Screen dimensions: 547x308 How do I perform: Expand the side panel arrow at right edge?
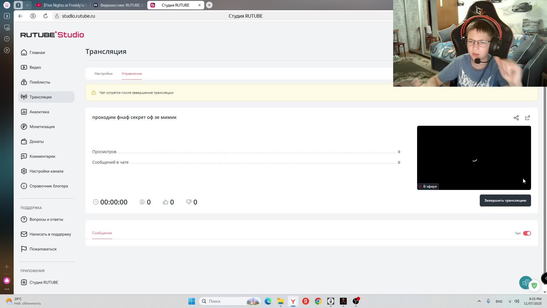[x=545, y=278]
